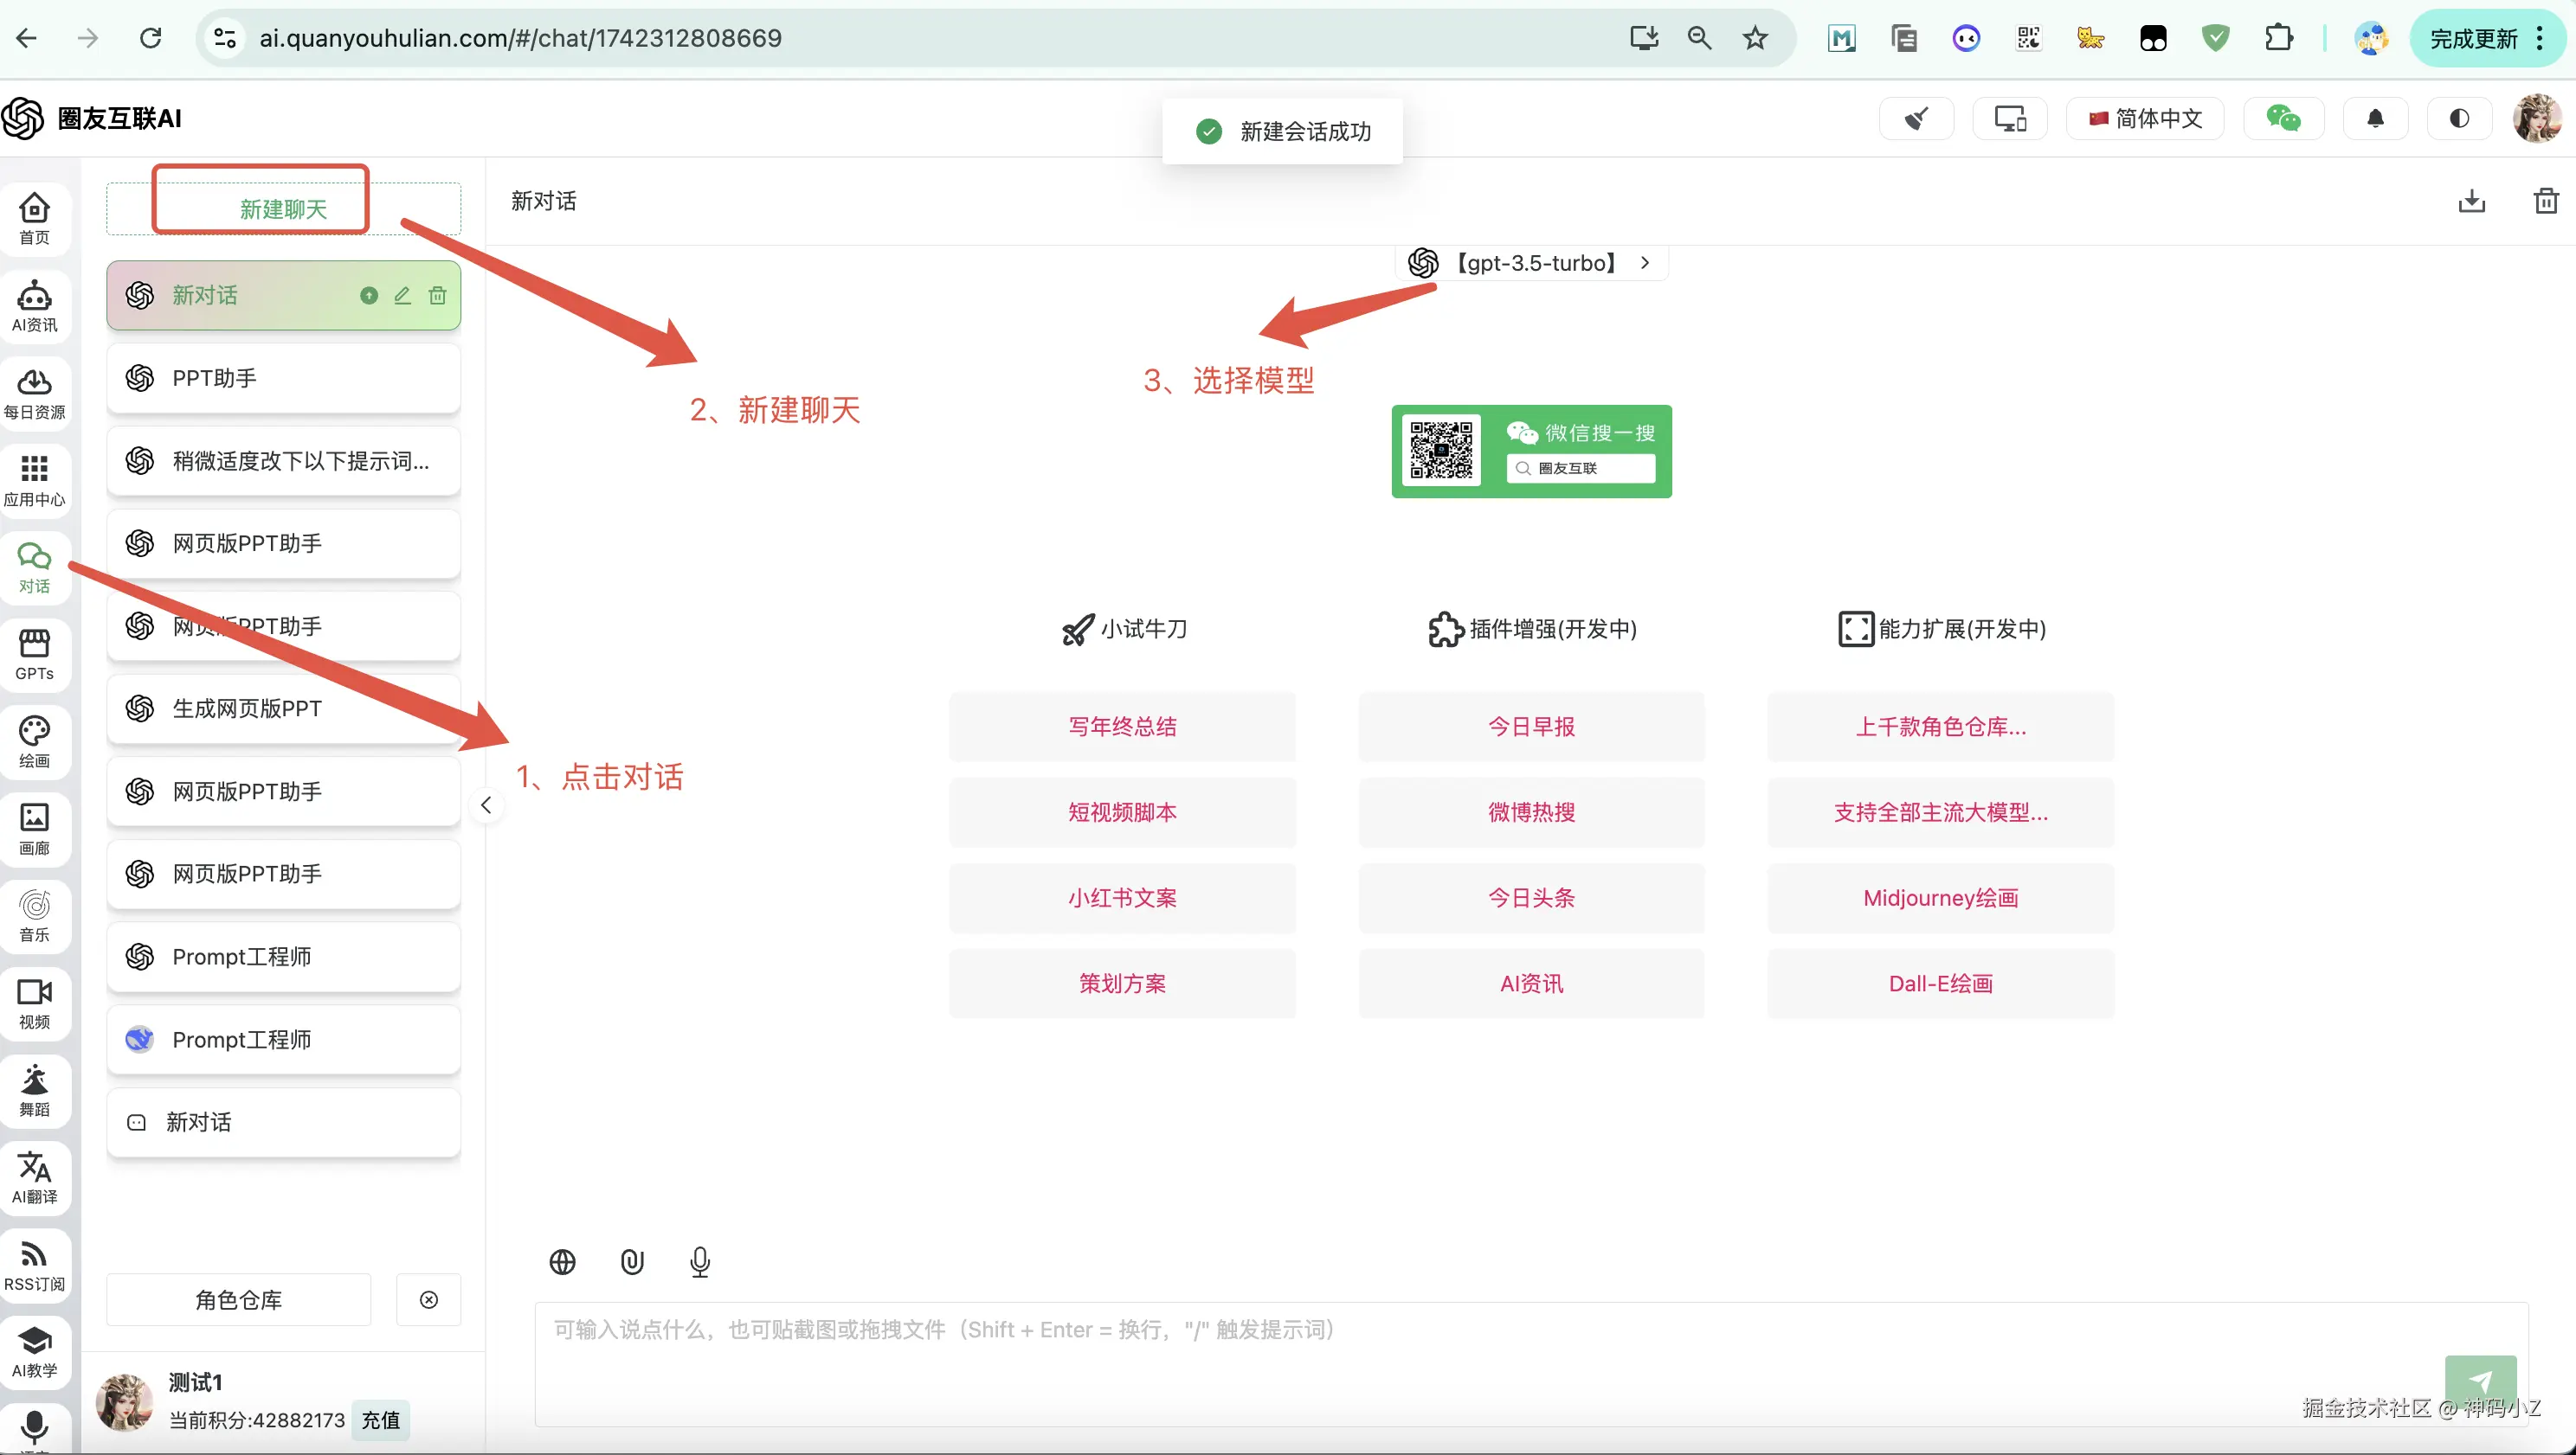This screenshot has width=2576, height=1455.
Task: Click the edit pencil on 新对话 item
Action: coord(402,296)
